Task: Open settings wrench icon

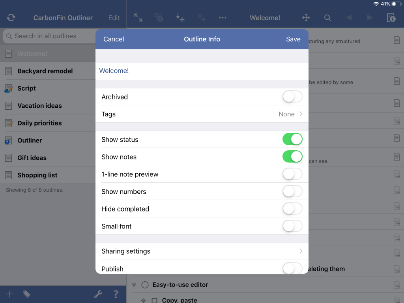Action: point(98,294)
